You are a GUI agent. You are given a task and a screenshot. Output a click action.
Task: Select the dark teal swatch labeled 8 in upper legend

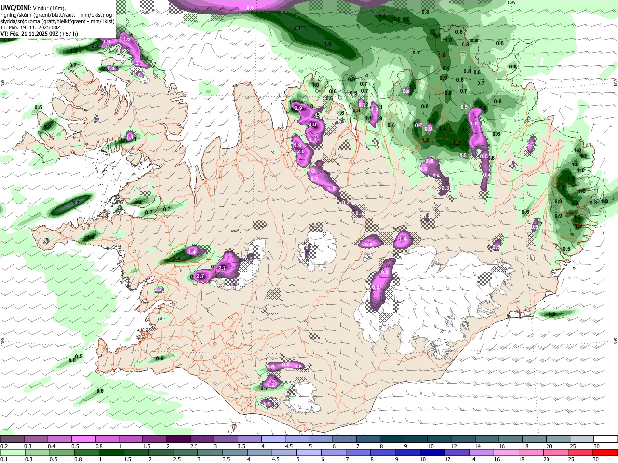(x=392, y=439)
